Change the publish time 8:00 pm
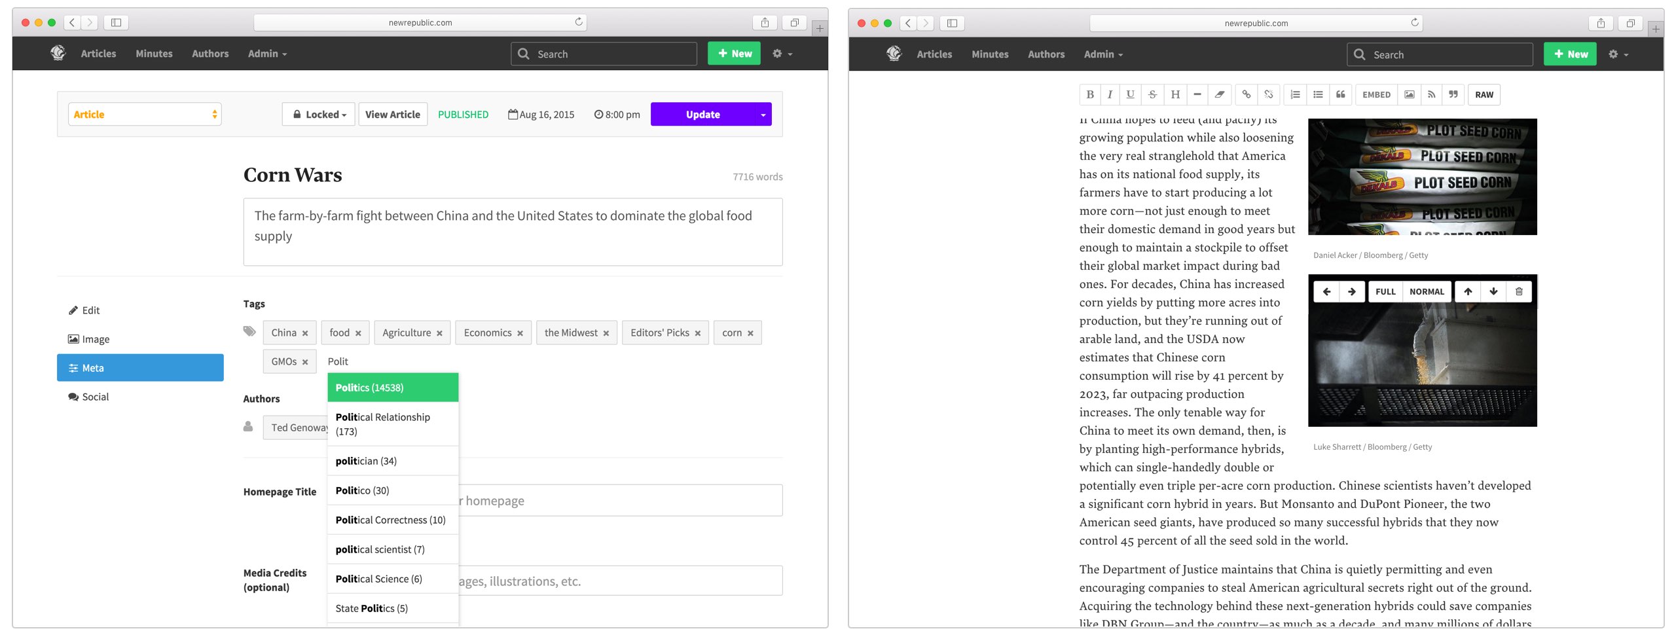1676x635 pixels. tap(617, 114)
